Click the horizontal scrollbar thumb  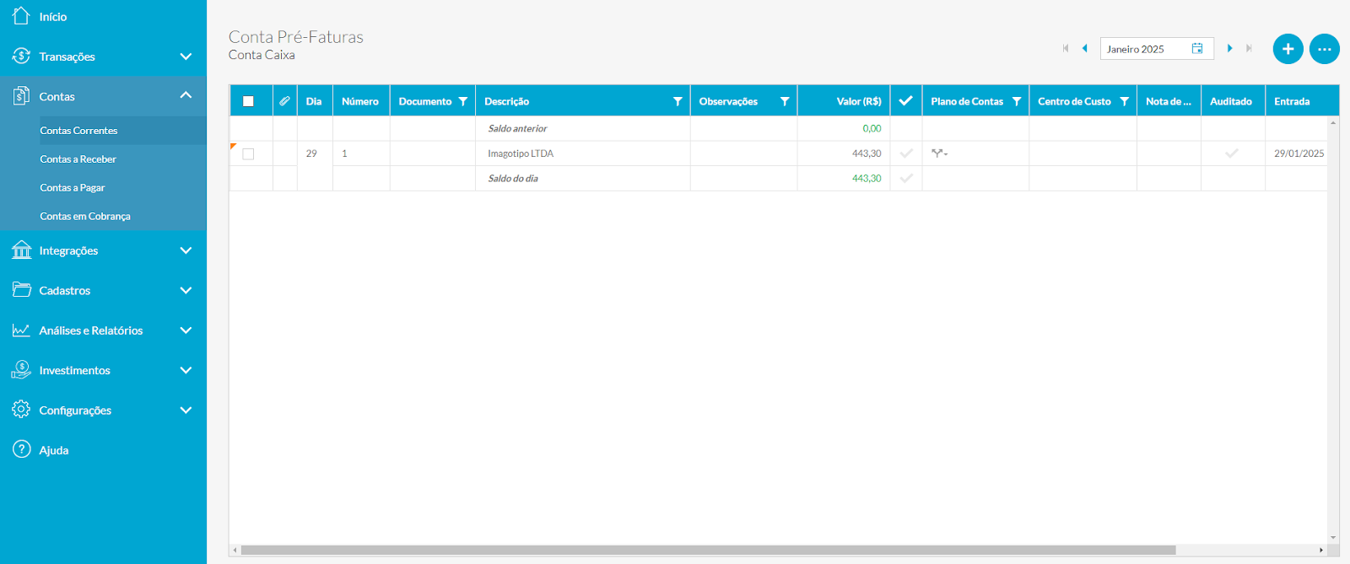[708, 550]
